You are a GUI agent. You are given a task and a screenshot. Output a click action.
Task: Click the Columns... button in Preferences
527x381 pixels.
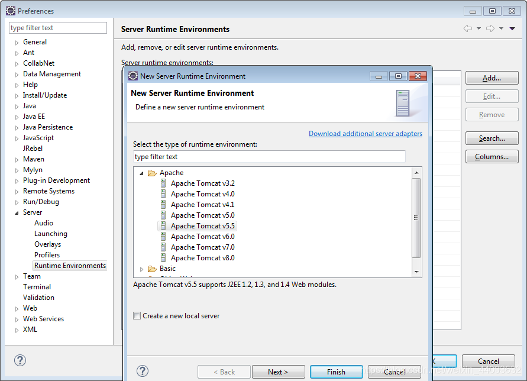coord(492,157)
